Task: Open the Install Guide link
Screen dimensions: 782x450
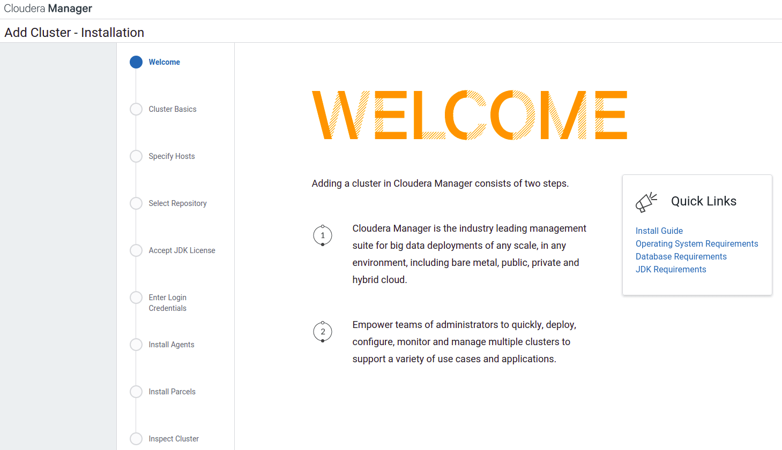Action: [659, 231]
